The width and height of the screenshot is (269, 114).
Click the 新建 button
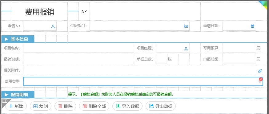pos(16,106)
